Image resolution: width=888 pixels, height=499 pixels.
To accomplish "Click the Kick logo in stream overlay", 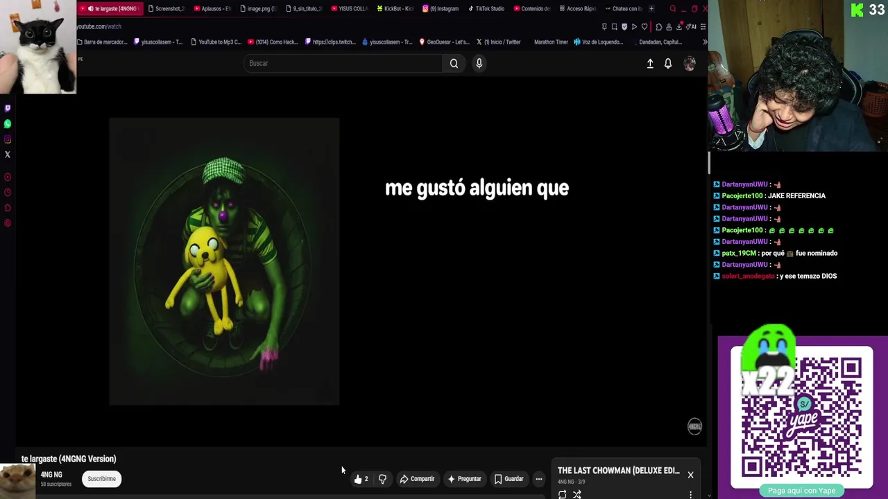I will coord(857,9).
